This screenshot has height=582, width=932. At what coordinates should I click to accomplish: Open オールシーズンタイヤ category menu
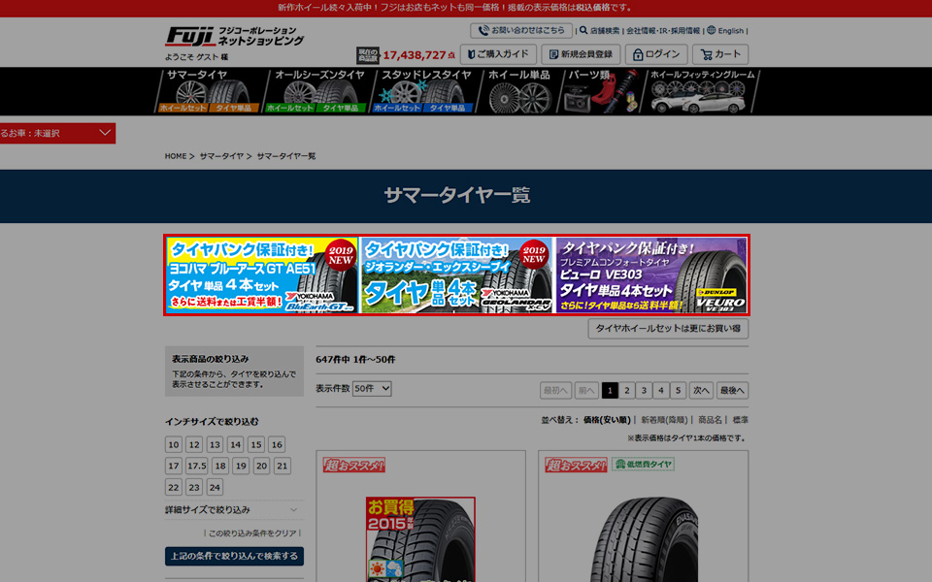[319, 75]
